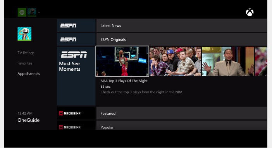The image size is (272, 148).
Task: Expand the ESPN Originals row
Action: 181,39
